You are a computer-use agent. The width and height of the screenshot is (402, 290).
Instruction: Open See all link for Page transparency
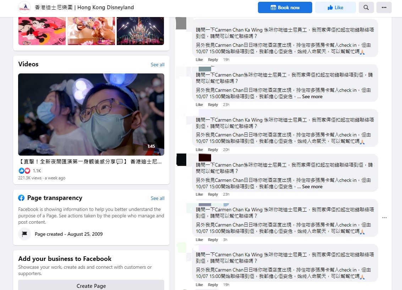click(x=158, y=198)
